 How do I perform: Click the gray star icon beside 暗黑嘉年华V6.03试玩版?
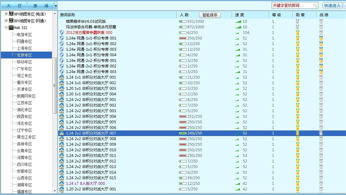(321, 21)
